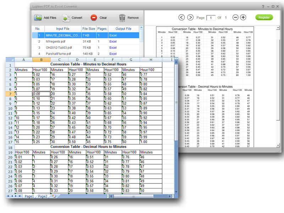The image size is (284, 213).
Task: Switch to Page1 sheet tab
Action: (x=29, y=196)
